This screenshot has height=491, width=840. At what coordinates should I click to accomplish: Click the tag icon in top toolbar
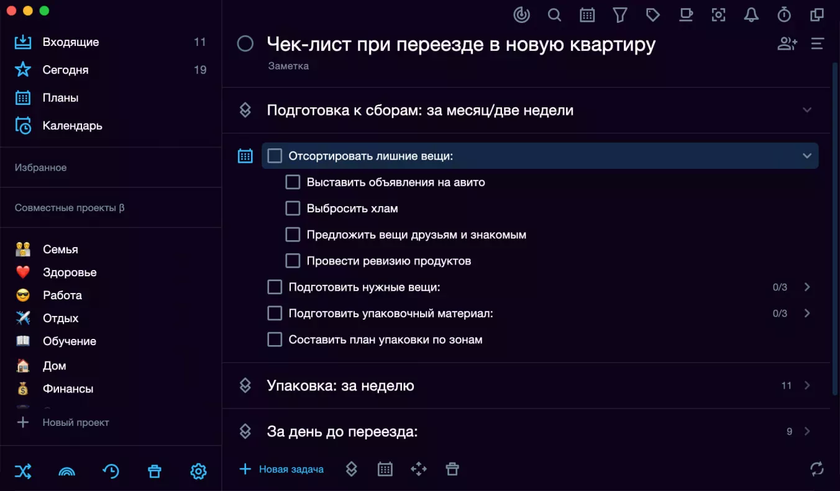coord(653,15)
